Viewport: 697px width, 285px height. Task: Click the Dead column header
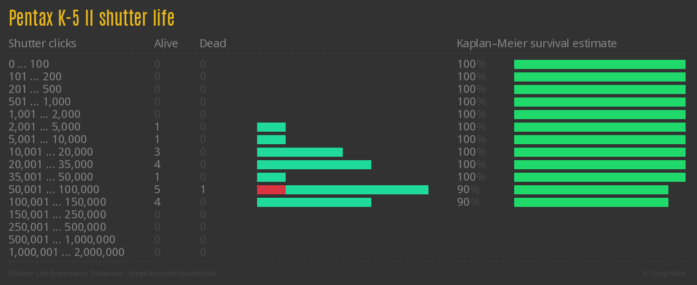coord(213,43)
